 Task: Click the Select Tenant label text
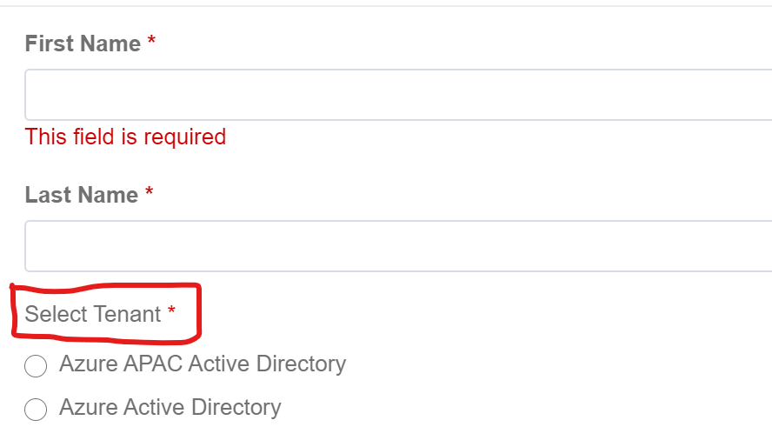pos(92,314)
